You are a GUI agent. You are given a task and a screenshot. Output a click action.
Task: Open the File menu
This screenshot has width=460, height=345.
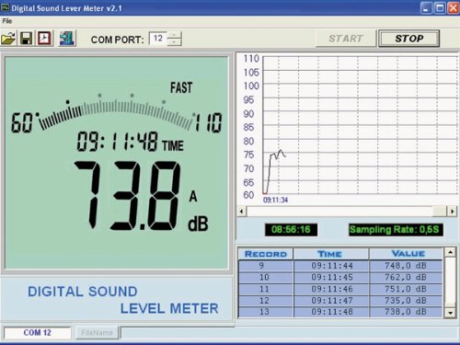pos(7,21)
